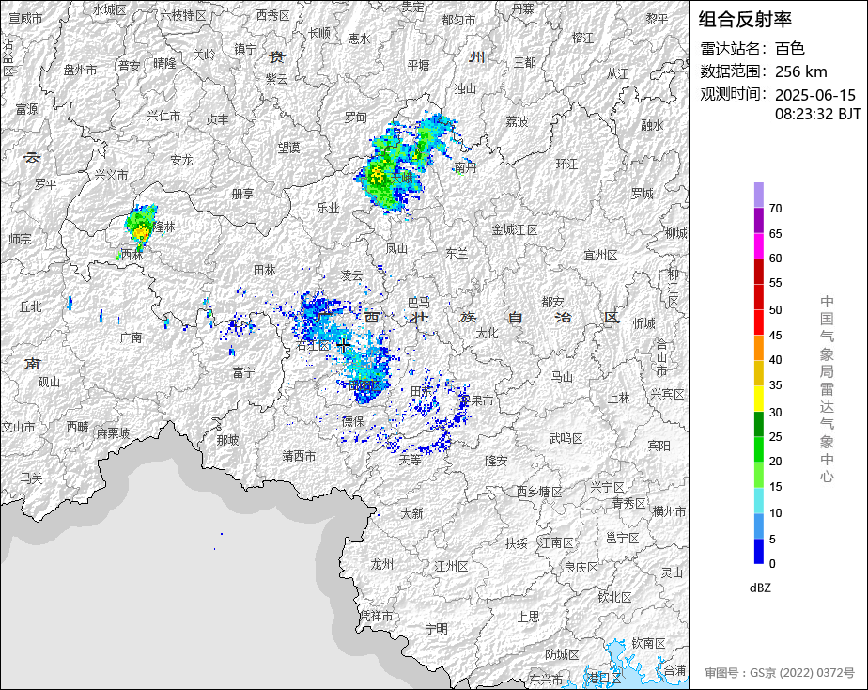Click the 金城江区 map label

tap(515, 229)
